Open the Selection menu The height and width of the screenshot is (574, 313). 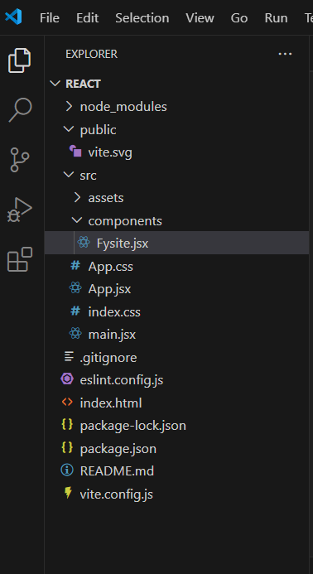pos(142,18)
